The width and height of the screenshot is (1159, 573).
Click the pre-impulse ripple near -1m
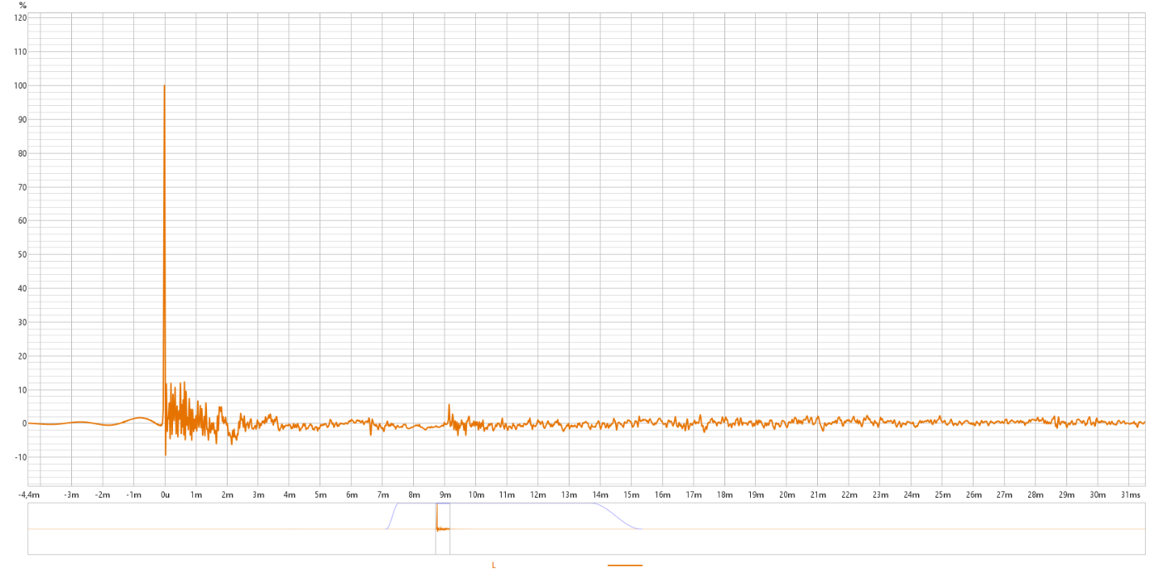point(139,418)
